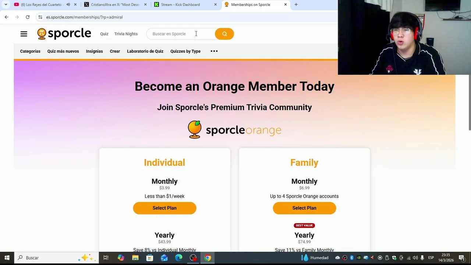The width and height of the screenshot is (471, 265).
Task: Open Outlook from the taskbar
Action: (164, 258)
